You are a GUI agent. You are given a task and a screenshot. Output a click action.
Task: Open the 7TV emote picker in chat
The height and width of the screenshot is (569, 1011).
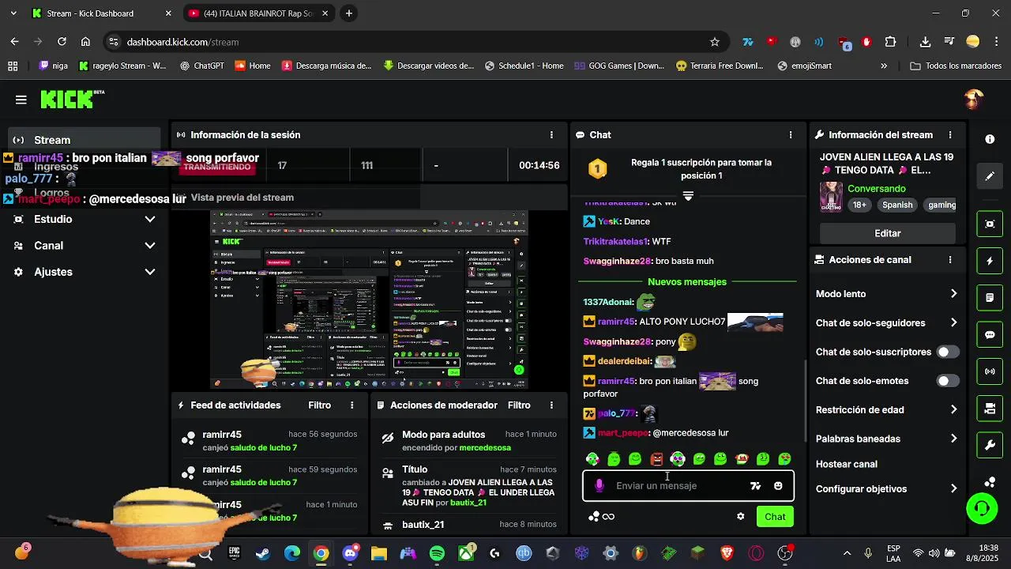(756, 486)
